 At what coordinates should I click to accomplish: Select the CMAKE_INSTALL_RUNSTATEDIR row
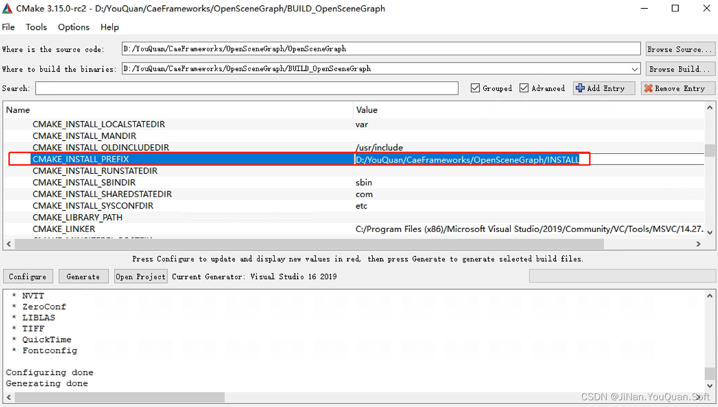354,171
